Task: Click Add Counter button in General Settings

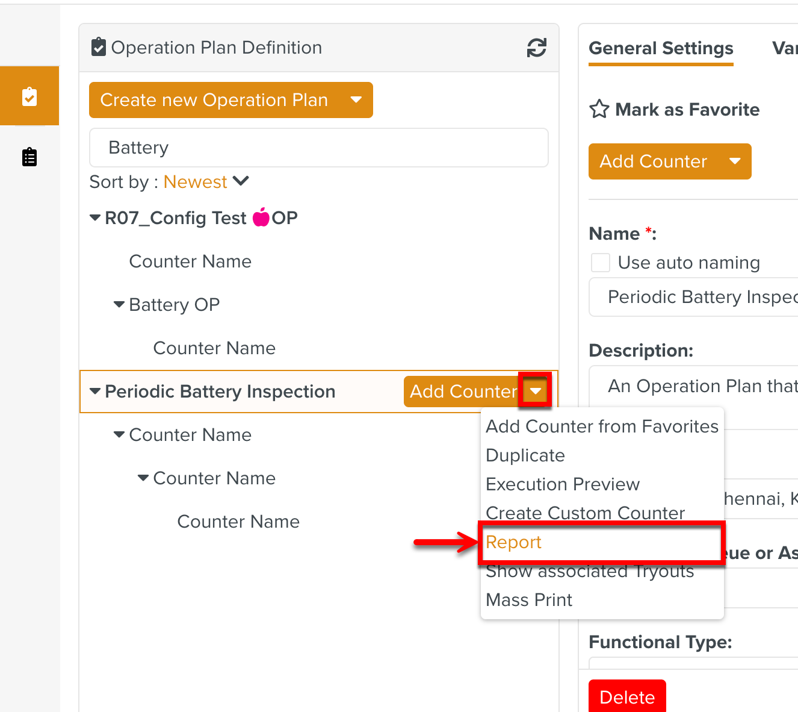Action: click(653, 161)
